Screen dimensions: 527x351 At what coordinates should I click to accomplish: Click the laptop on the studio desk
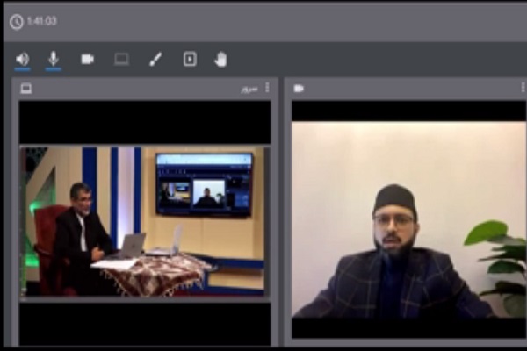tap(129, 247)
